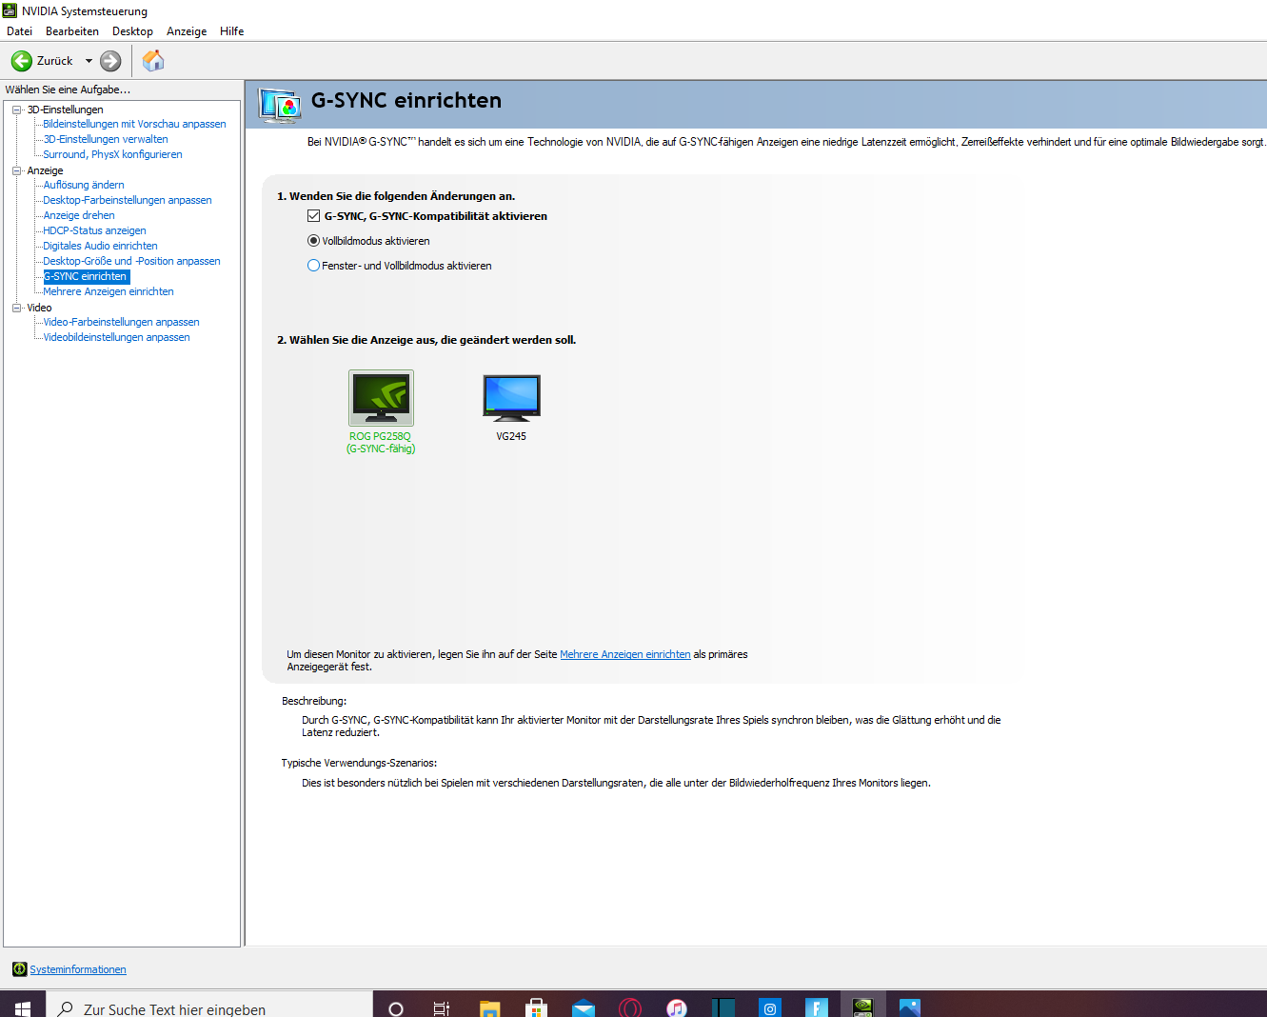Open the Hilfe menu
Screen dimensions: 1267x1017
point(232,31)
